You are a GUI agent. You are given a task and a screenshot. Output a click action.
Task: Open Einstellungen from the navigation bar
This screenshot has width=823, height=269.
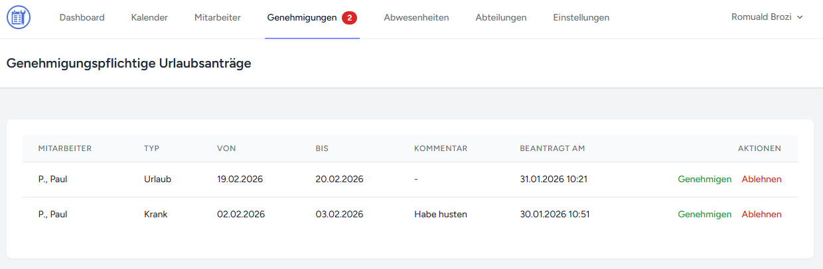tap(581, 18)
